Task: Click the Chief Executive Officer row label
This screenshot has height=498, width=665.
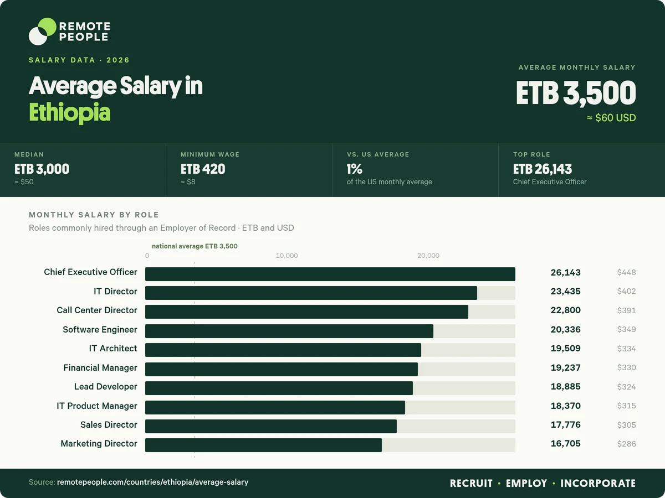Action: (x=90, y=272)
